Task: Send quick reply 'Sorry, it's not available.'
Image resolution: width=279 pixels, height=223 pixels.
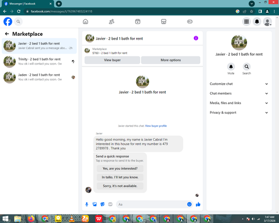Action: (x=120, y=186)
